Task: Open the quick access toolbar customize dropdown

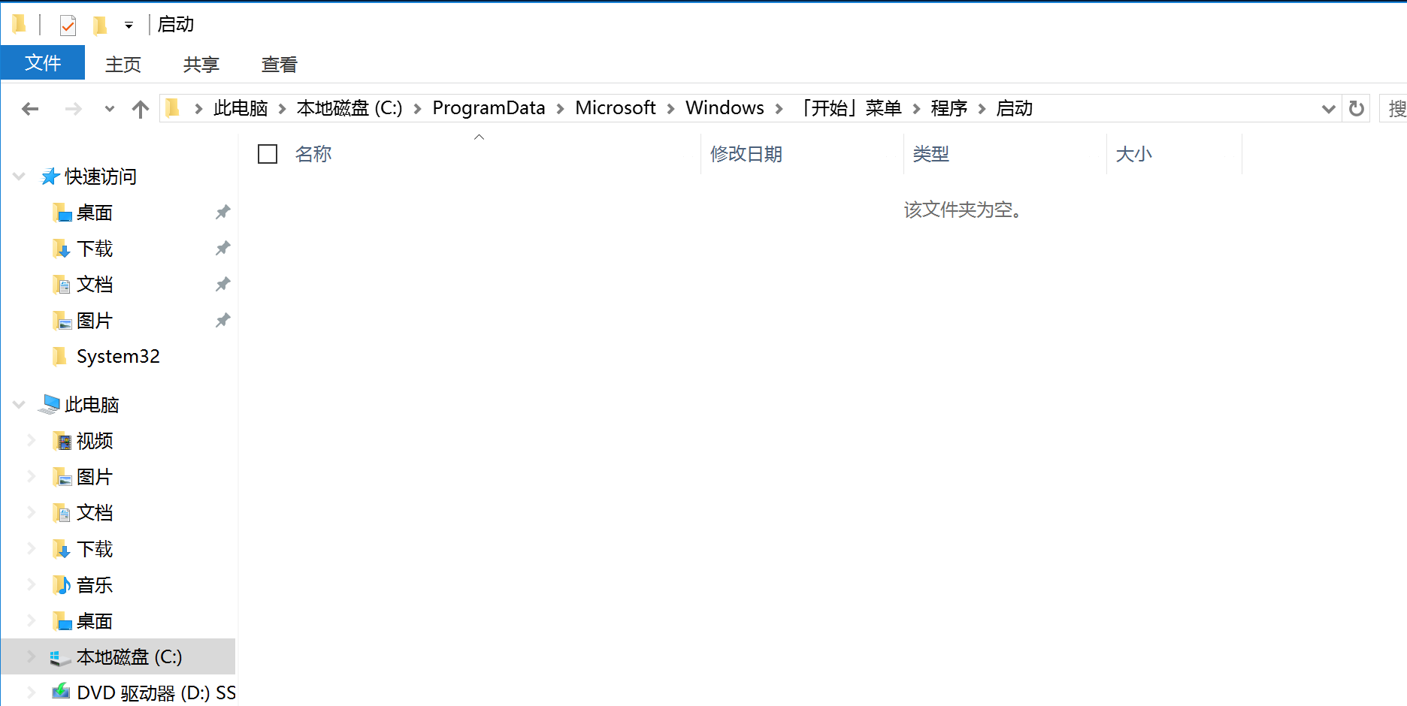Action: [x=128, y=25]
